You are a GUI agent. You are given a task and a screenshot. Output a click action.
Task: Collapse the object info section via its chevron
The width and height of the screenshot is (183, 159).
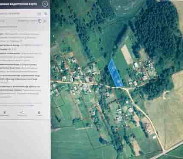pyautogui.click(x=43, y=27)
